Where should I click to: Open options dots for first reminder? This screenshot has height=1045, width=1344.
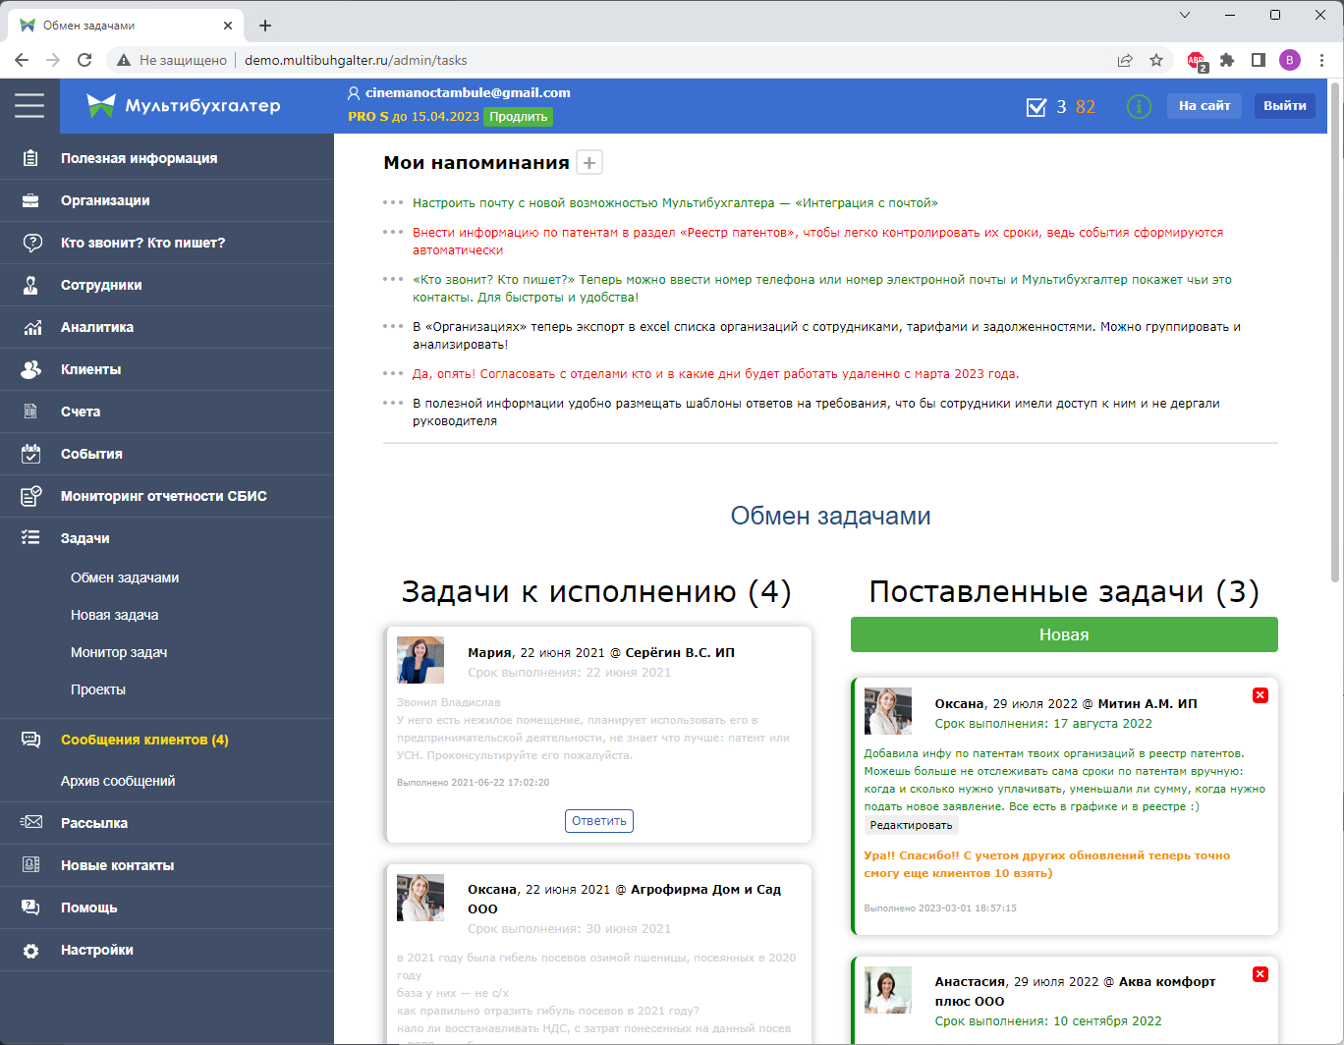click(x=393, y=203)
